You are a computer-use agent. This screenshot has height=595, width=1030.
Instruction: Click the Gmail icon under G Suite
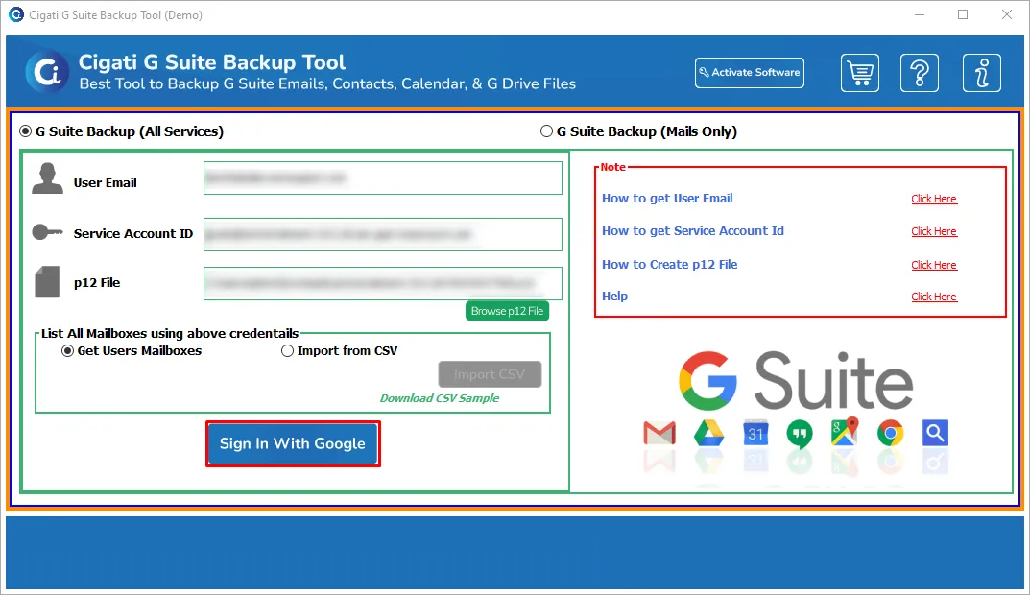(x=659, y=434)
